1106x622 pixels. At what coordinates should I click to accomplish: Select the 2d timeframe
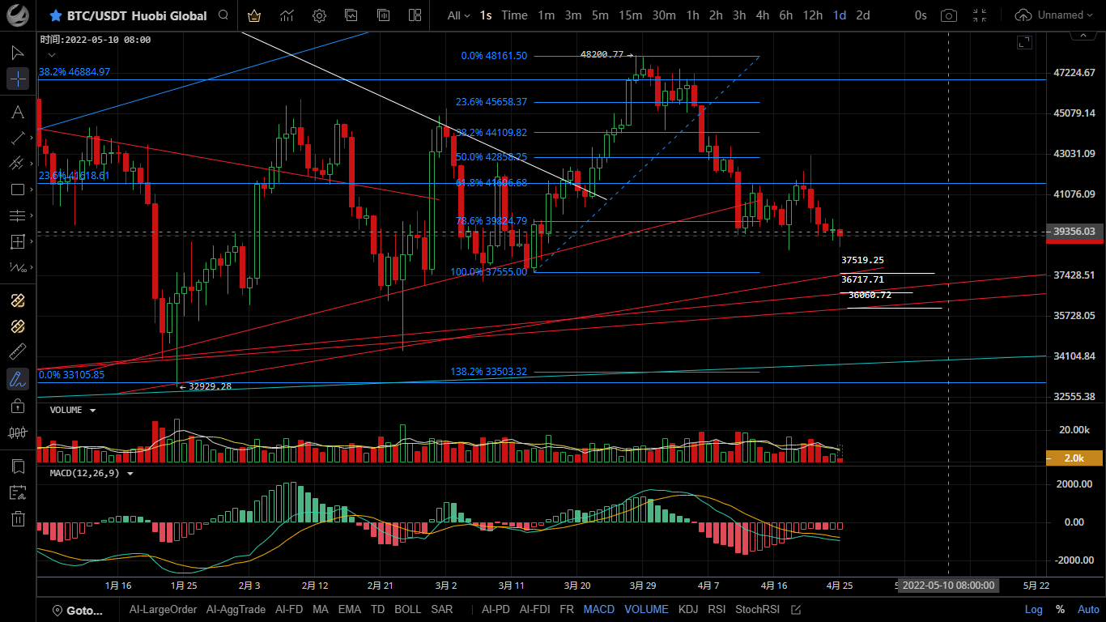pyautogui.click(x=863, y=15)
